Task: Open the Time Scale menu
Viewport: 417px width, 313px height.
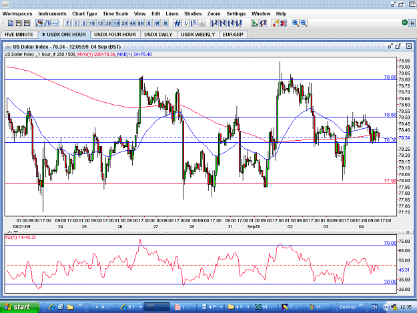Action: 115,13
